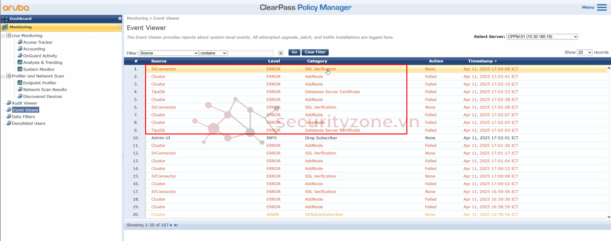
Task: Go to next page arrow icon
Action: 171,225
